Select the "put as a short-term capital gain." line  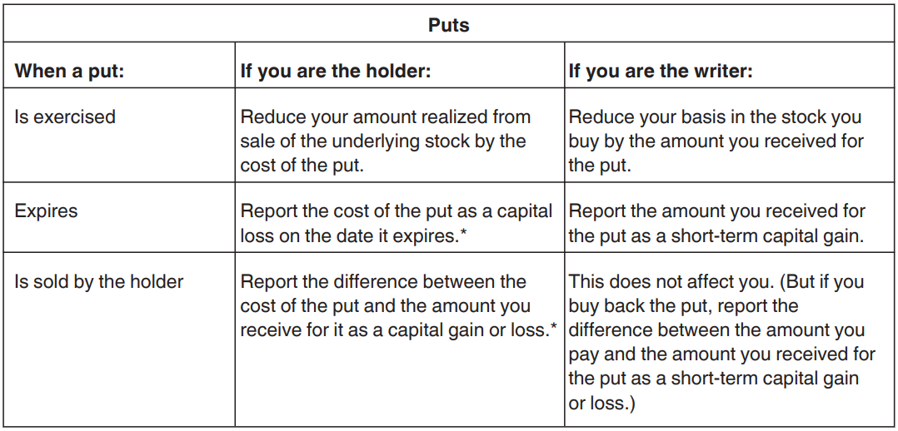715,235
